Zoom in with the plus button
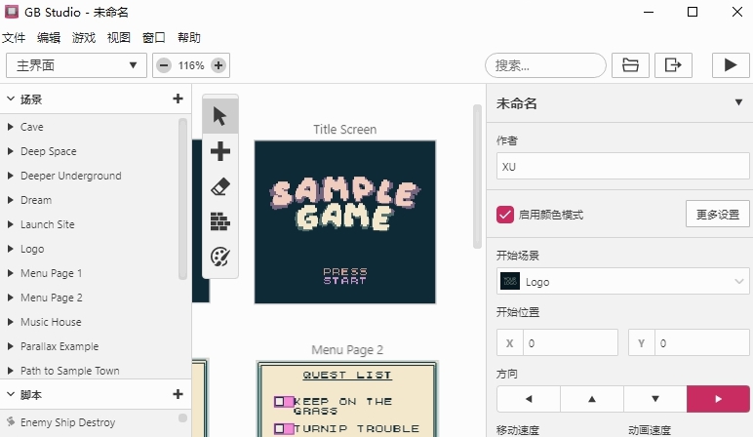The image size is (753, 437). coord(218,65)
